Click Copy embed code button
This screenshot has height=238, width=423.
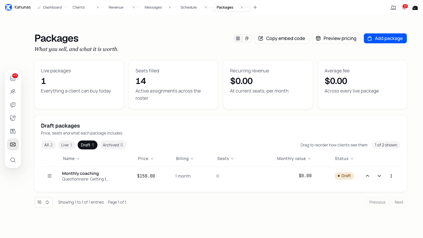pyautogui.click(x=282, y=38)
